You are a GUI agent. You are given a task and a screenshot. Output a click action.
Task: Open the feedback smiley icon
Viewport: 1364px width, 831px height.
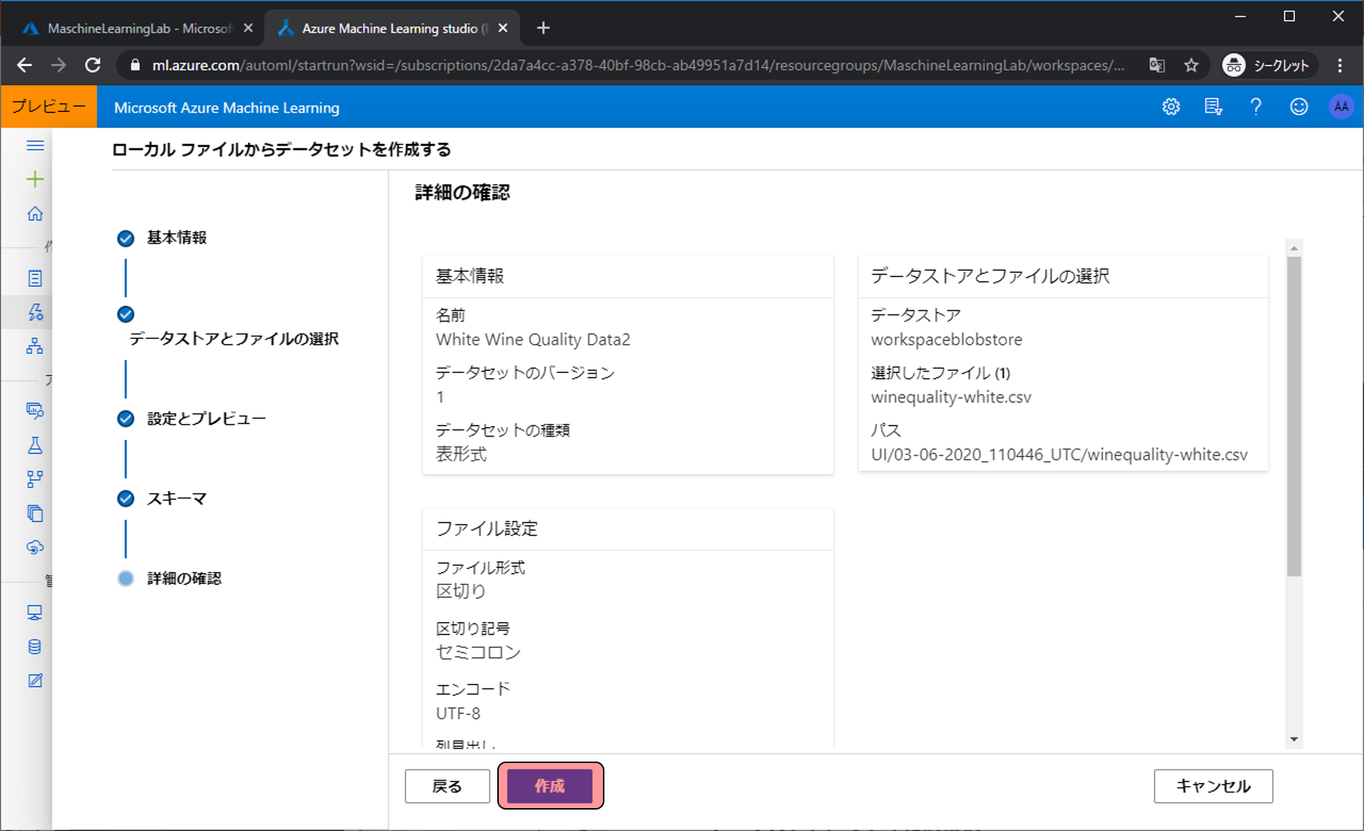[x=1298, y=107]
